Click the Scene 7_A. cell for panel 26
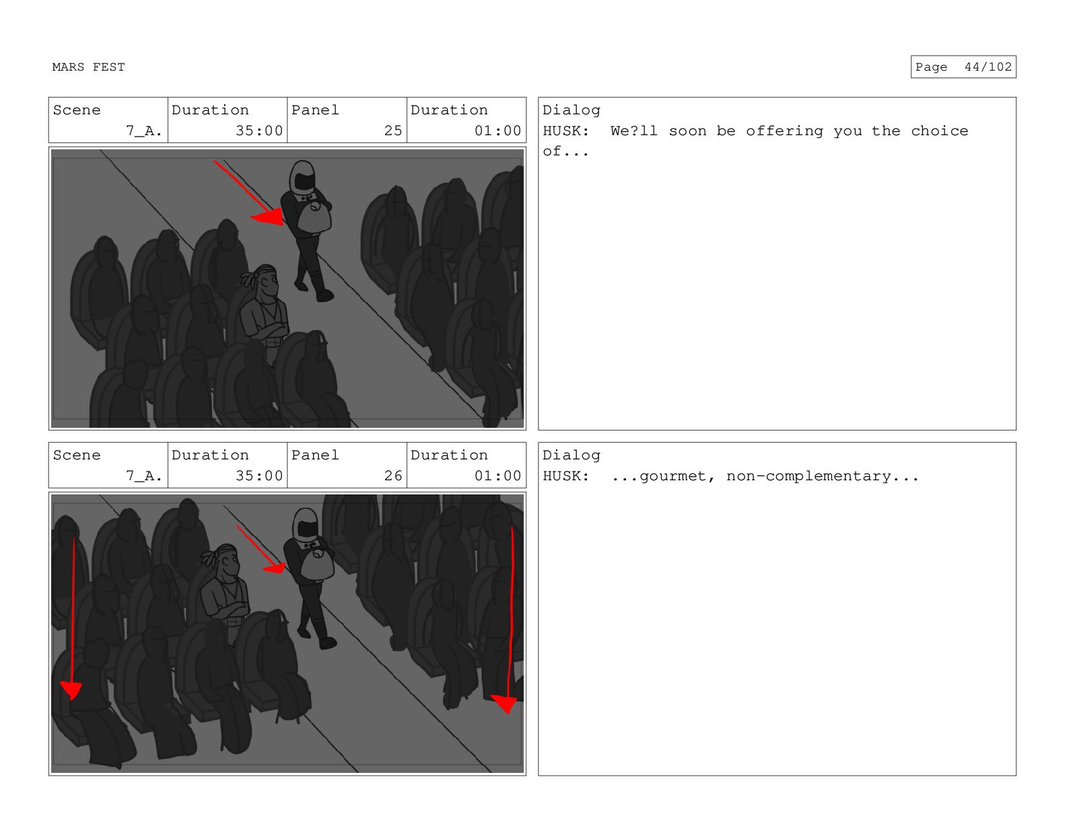Image resolution: width=1065 pixels, height=824 pixels. point(108,465)
